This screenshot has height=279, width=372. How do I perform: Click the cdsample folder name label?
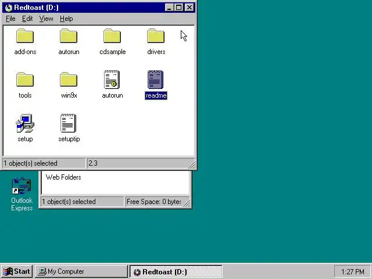point(113,52)
